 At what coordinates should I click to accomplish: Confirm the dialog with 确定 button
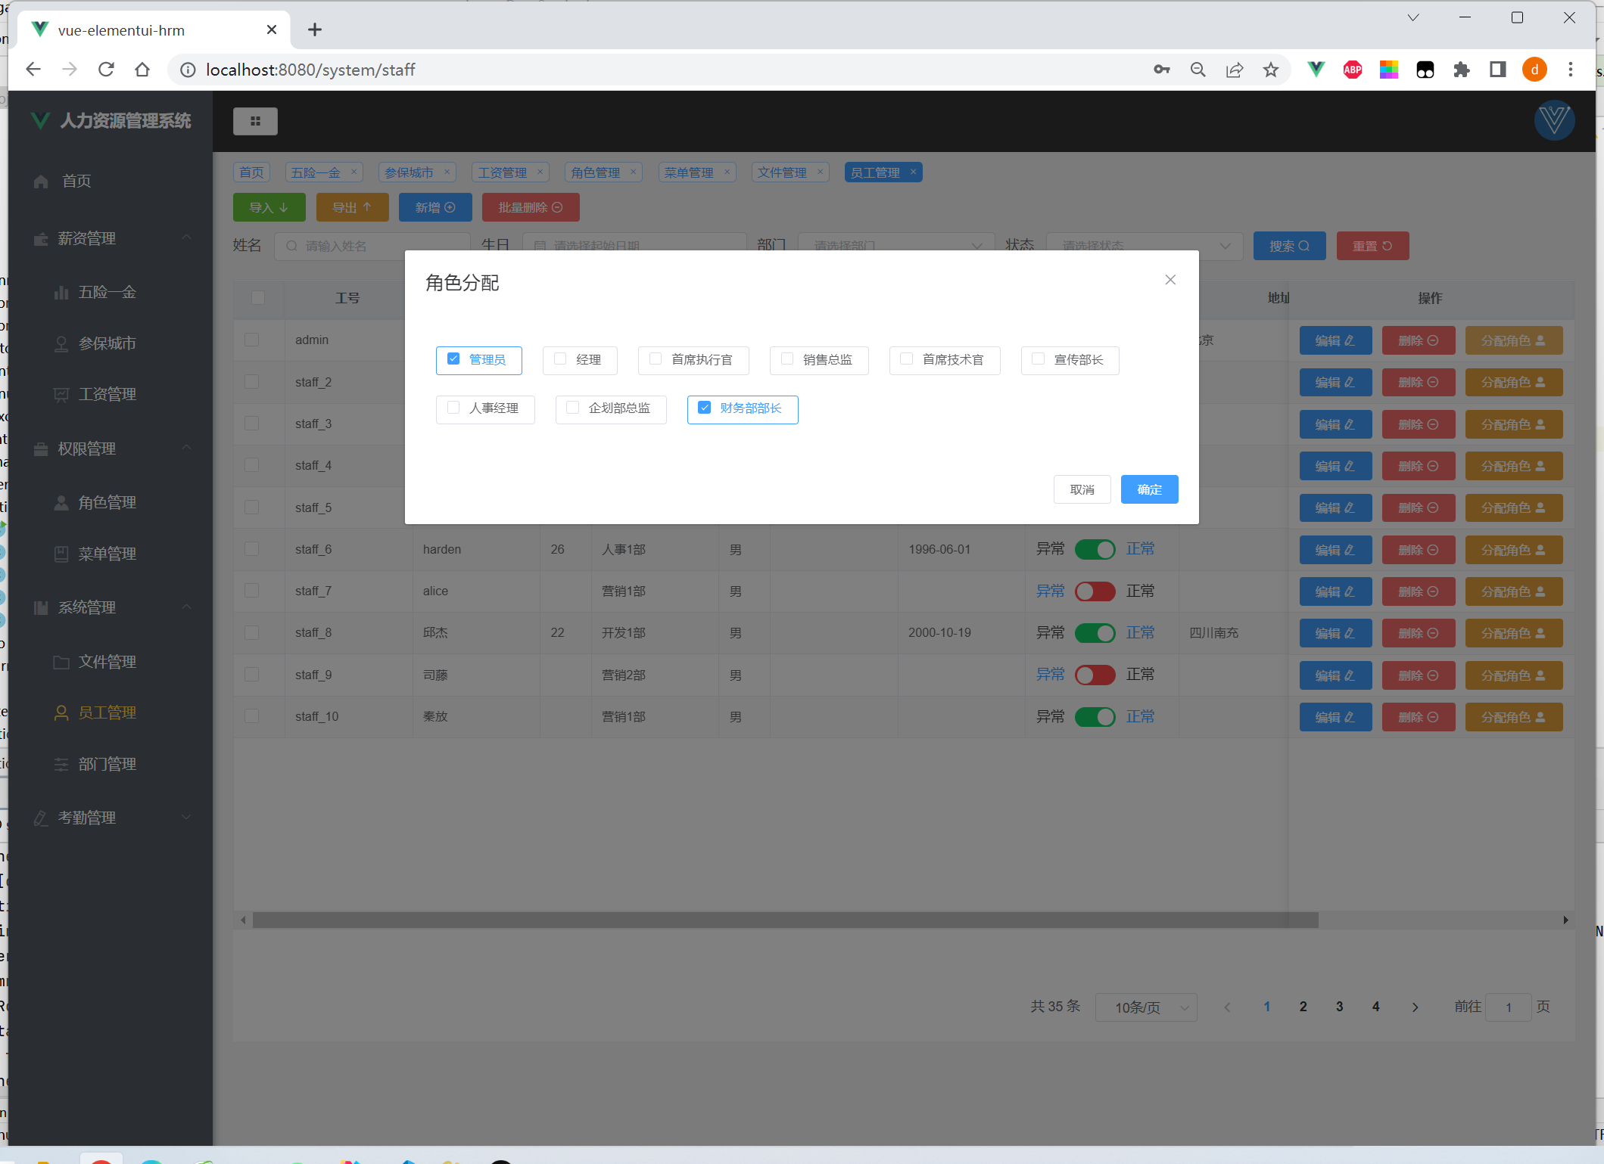pos(1148,489)
